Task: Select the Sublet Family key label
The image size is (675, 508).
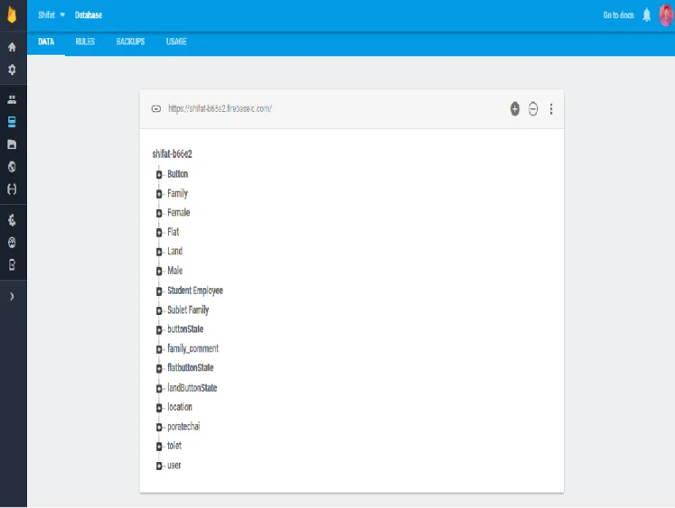Action: point(188,309)
